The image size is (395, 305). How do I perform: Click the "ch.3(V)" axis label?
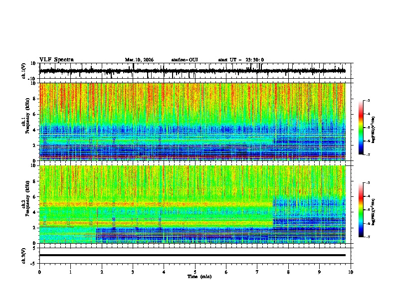(x=23, y=256)
